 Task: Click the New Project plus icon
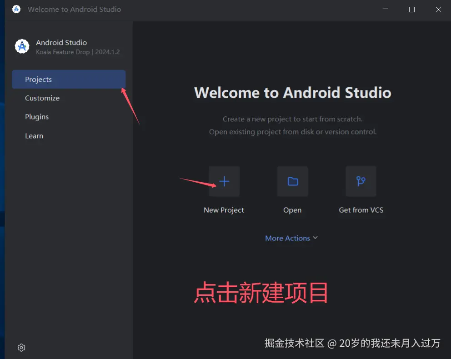[x=224, y=181]
